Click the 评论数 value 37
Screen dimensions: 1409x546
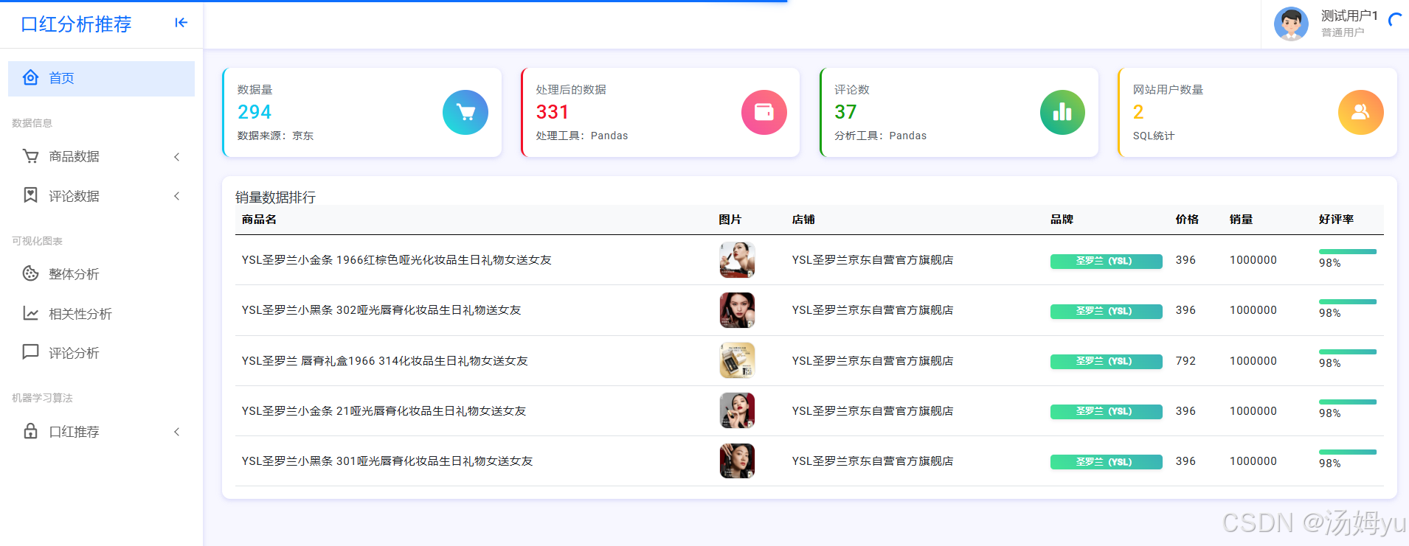click(845, 112)
